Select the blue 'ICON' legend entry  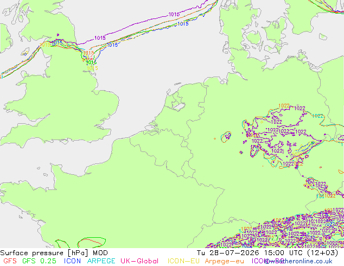[72, 261]
